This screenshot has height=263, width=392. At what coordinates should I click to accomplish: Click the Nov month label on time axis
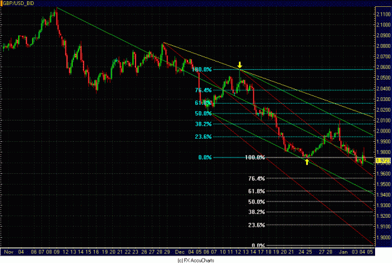[9, 252]
